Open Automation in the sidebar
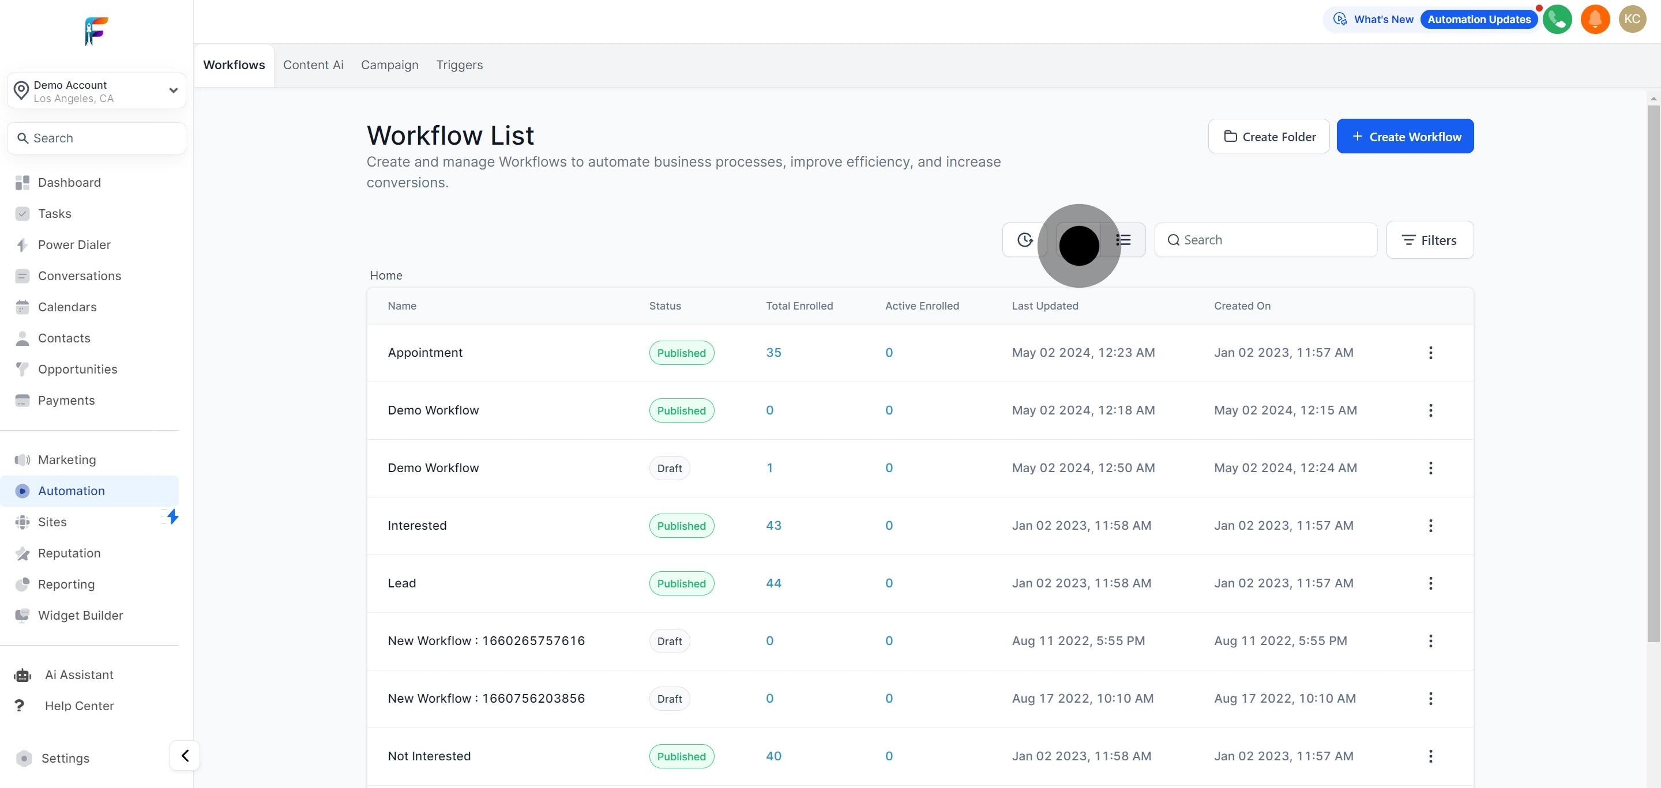The width and height of the screenshot is (1661, 788). (x=89, y=491)
